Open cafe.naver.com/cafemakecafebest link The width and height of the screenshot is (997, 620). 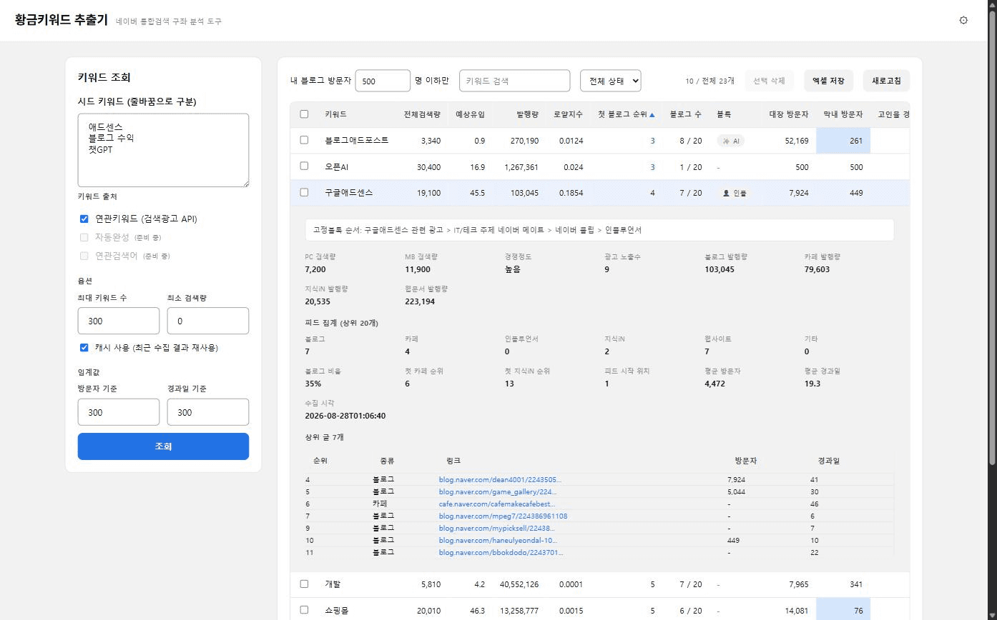tap(497, 504)
